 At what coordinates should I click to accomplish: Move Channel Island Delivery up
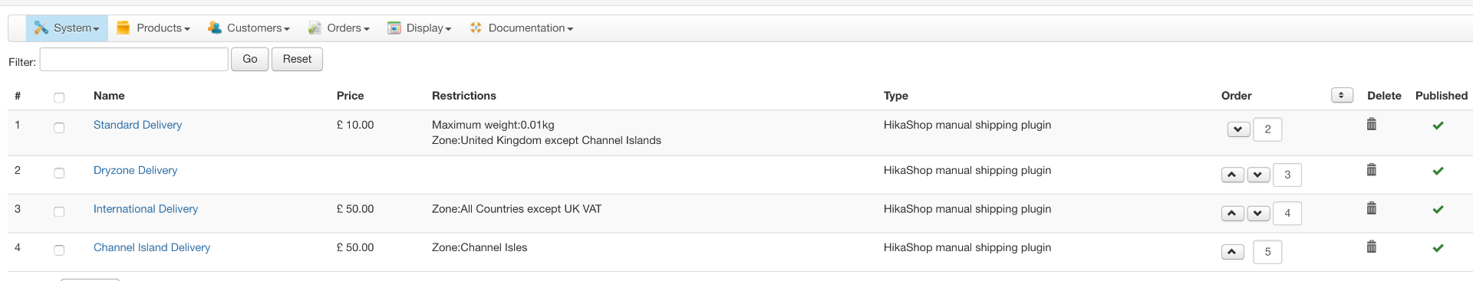click(x=1232, y=251)
